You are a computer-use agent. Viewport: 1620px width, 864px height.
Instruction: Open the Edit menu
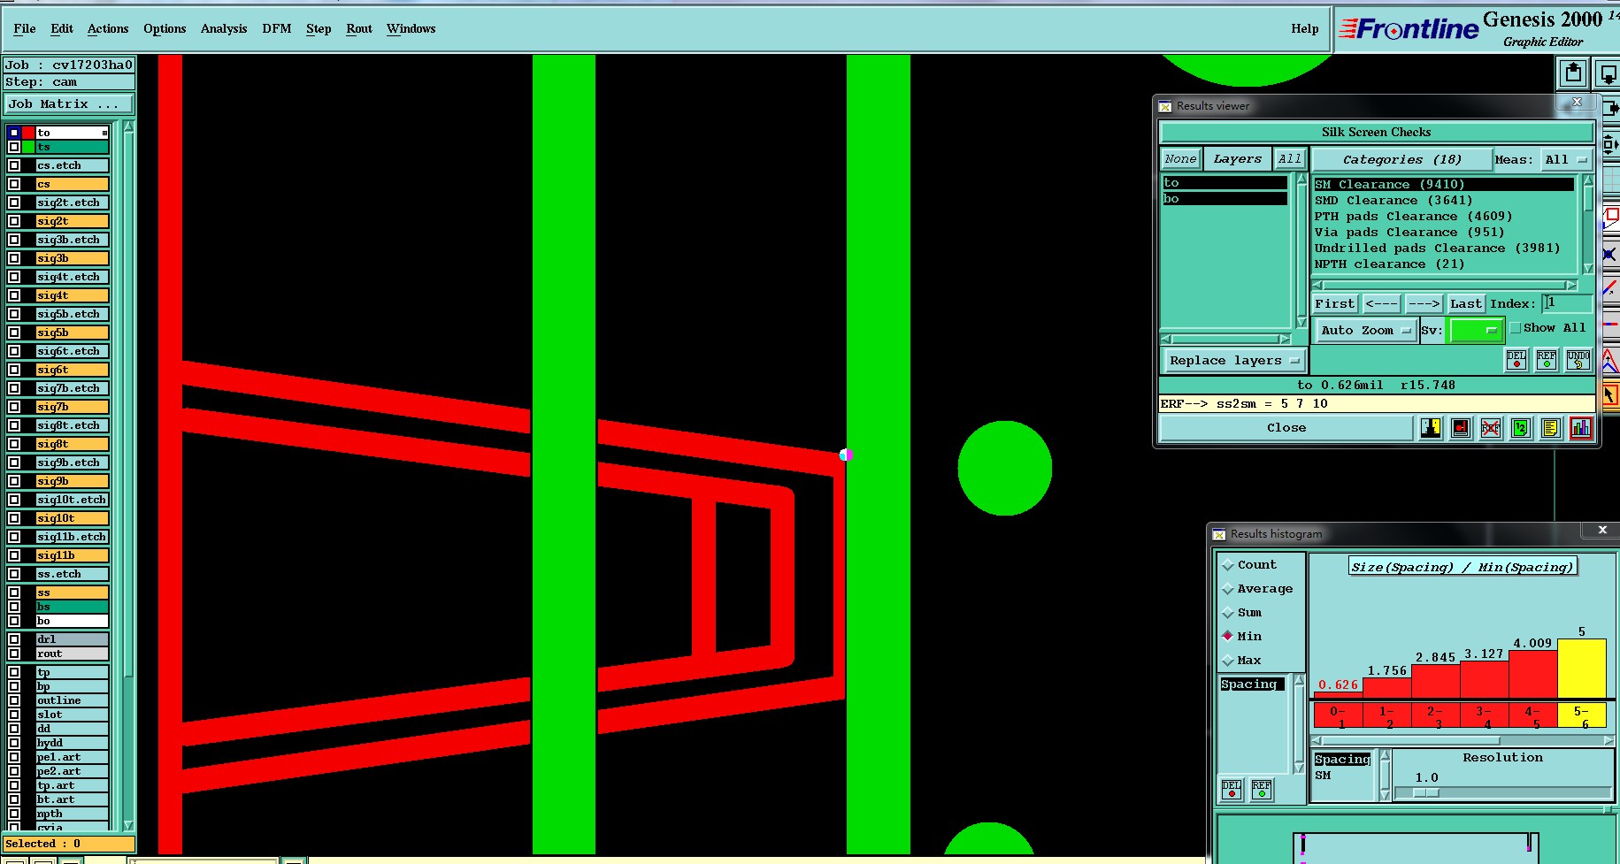62,28
